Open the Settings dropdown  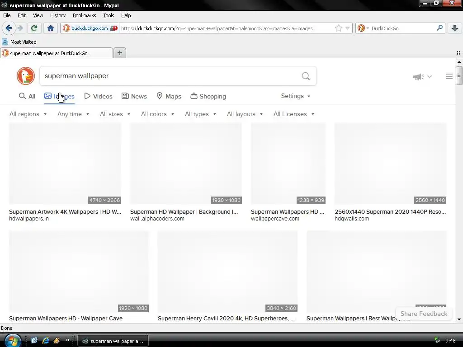point(296,96)
